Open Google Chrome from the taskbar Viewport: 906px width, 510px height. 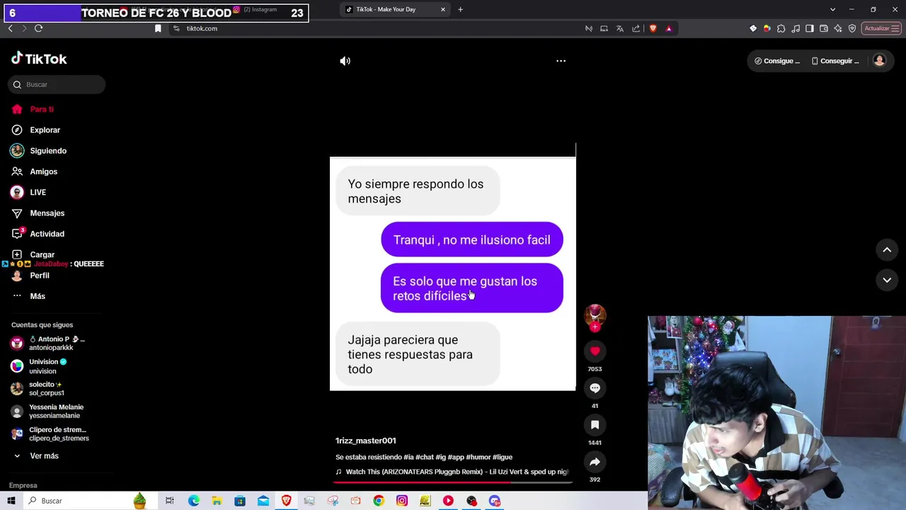tap(379, 501)
